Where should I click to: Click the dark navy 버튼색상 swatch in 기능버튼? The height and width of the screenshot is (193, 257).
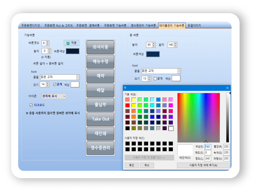pyautogui.click(x=73, y=51)
